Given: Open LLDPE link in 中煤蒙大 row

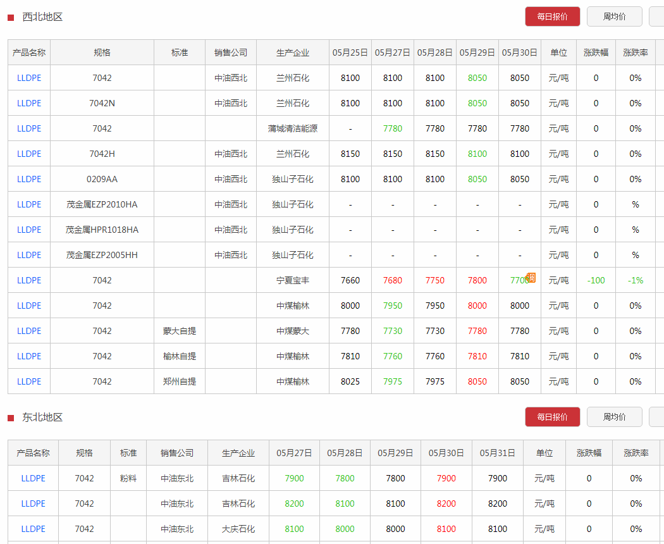Looking at the screenshot, I should click(x=29, y=331).
